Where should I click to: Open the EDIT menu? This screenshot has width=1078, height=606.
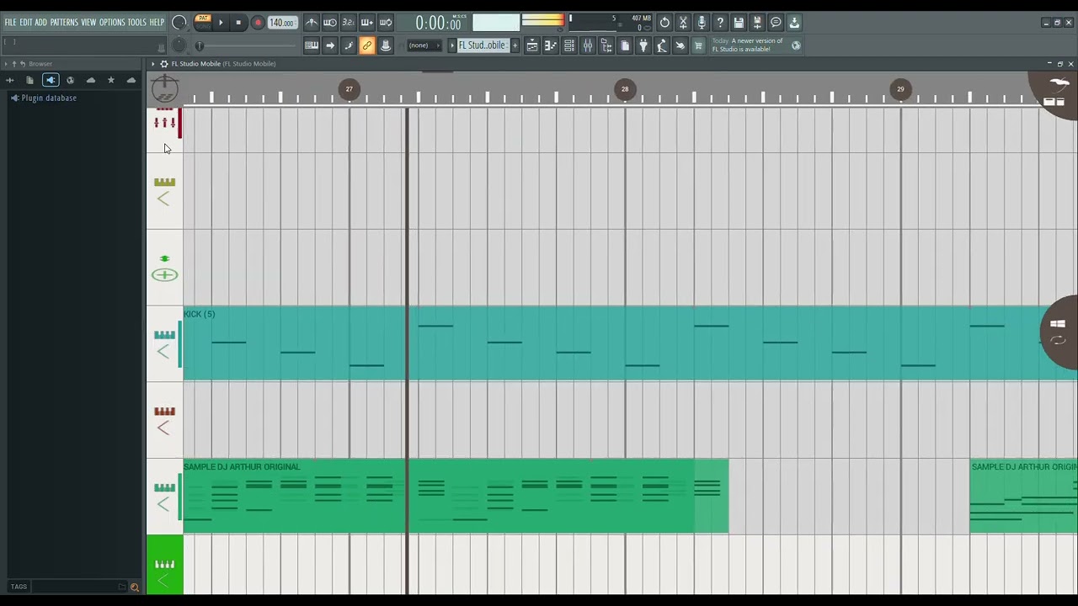point(26,22)
